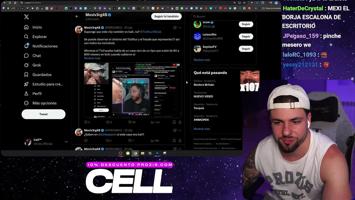Click the back arrow in profile header
The height and width of the screenshot is (200, 355).
(x=77, y=16)
